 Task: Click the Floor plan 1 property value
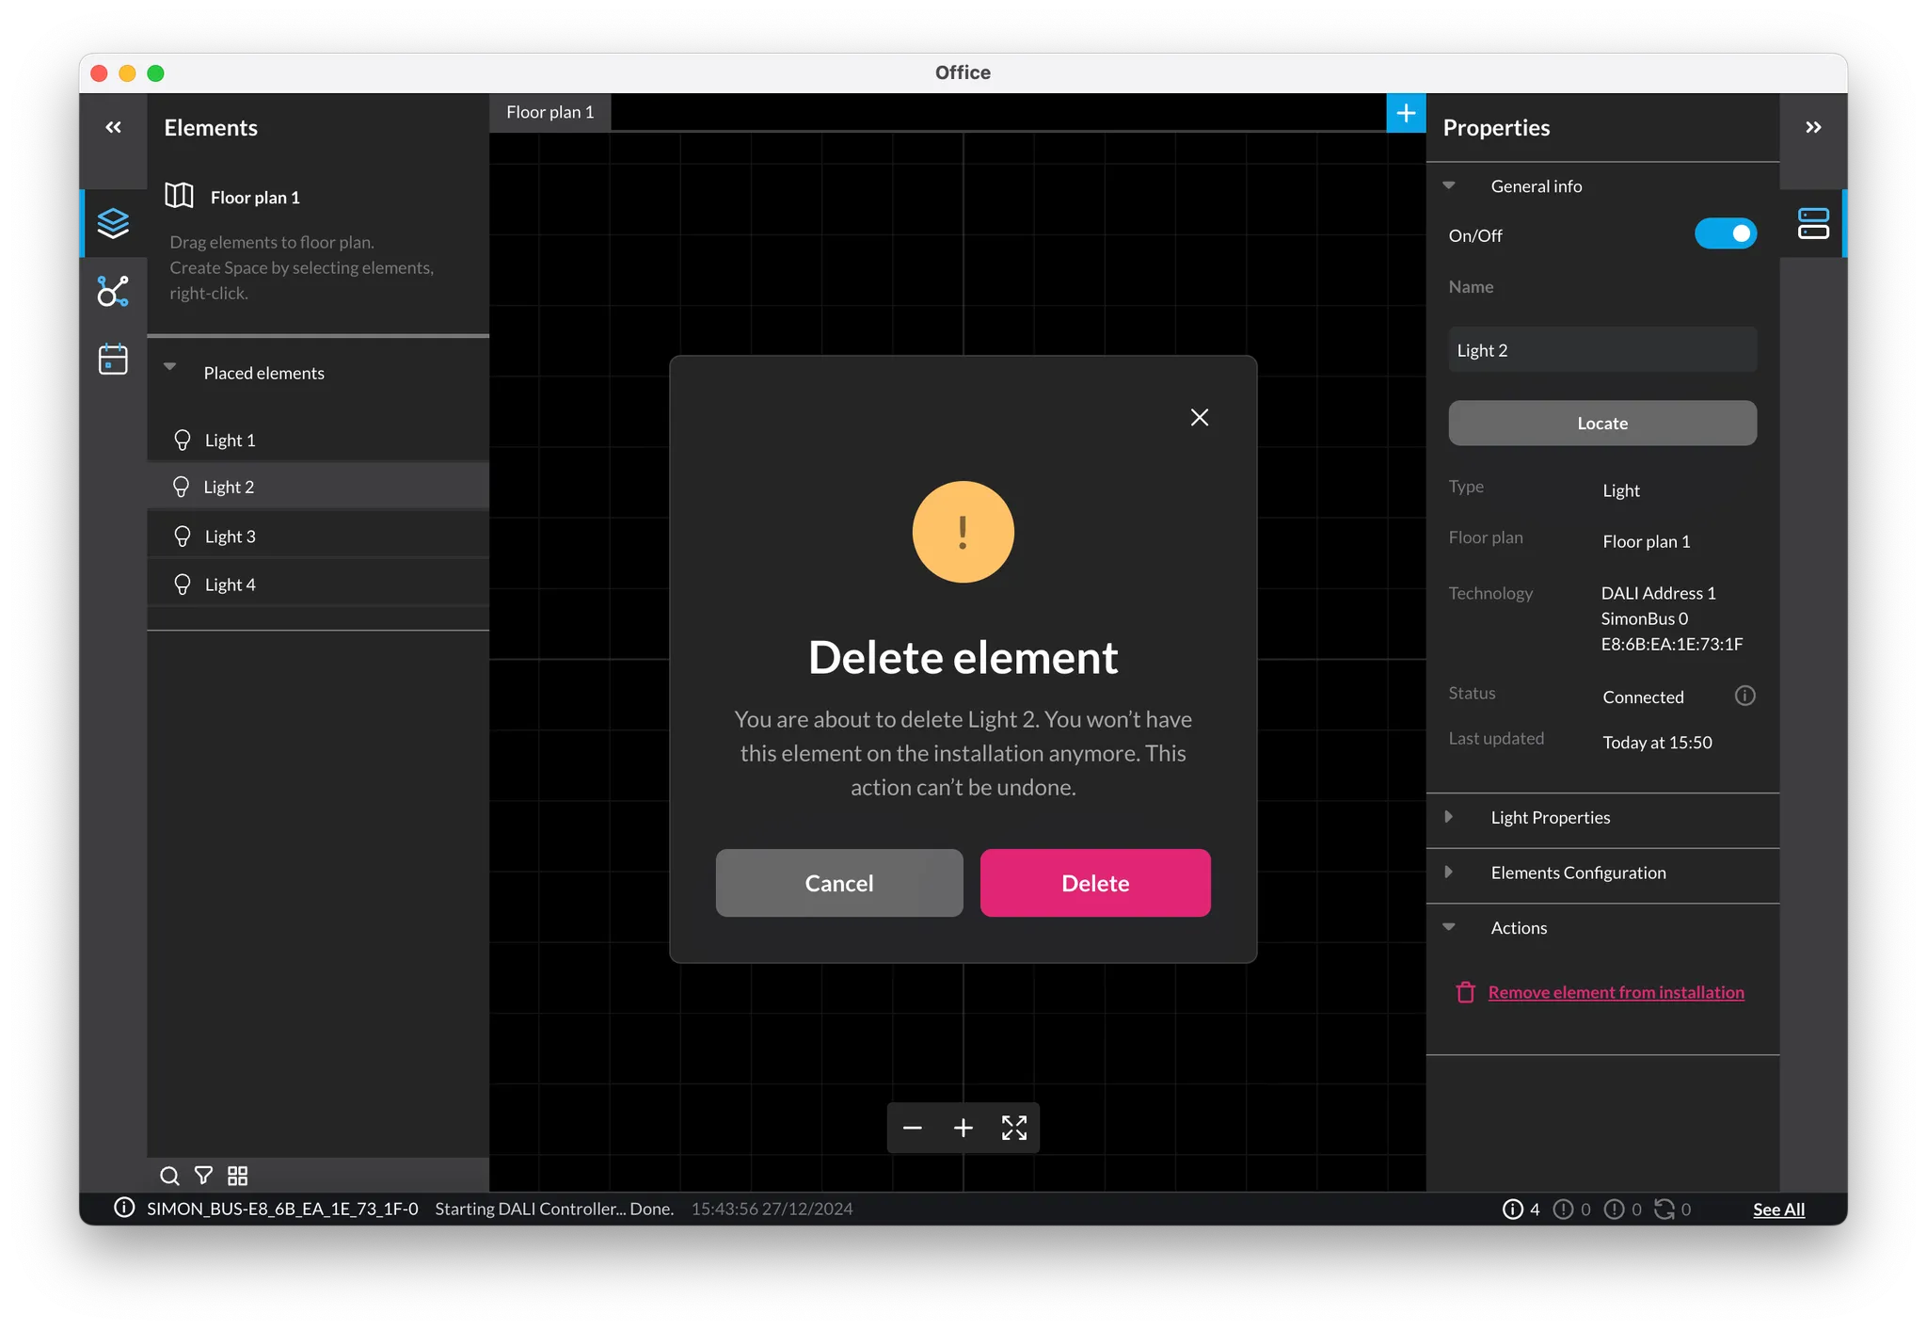coord(1646,541)
